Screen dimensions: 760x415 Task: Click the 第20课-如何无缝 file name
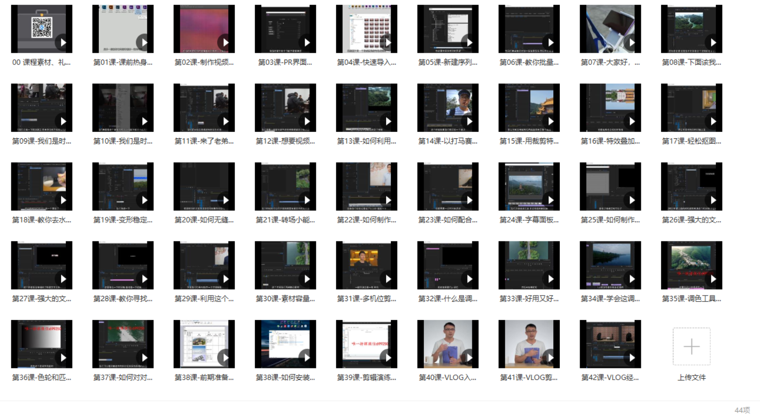click(x=204, y=220)
